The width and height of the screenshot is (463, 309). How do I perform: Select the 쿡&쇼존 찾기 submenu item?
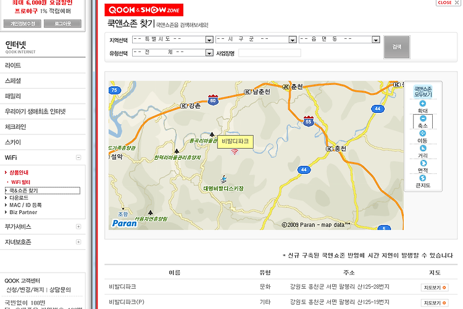tap(42, 191)
